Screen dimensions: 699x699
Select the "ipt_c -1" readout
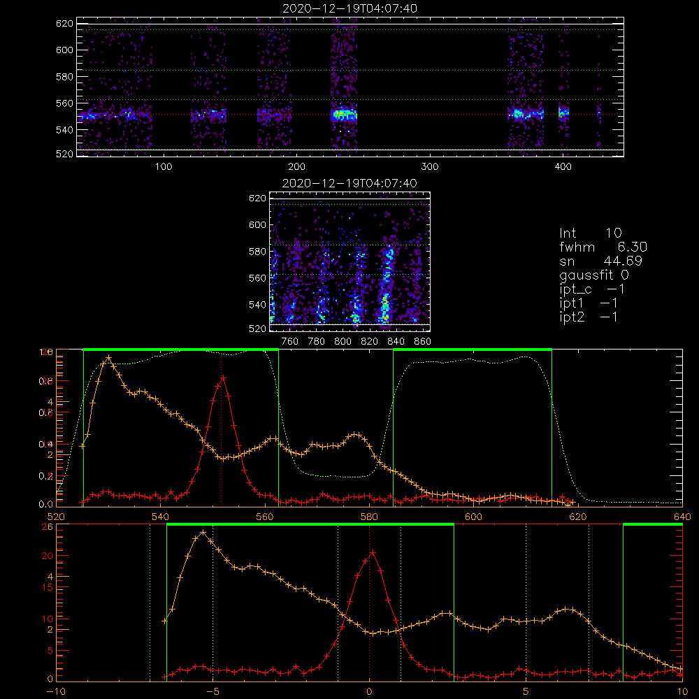[592, 289]
